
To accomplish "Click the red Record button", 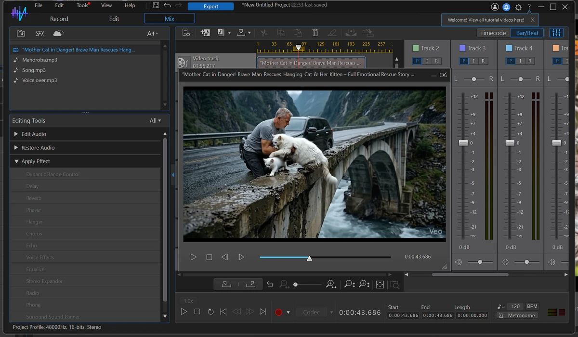I will pyautogui.click(x=278, y=312).
